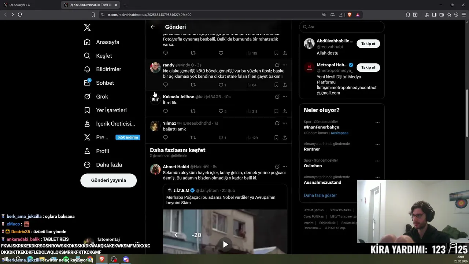Open Brave Leo AI sparkle icon
The image size is (469, 264).
pos(449,15)
